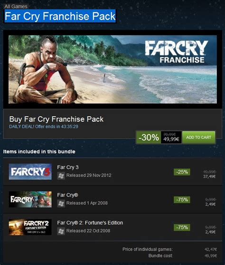Viewport: 225px width, 265px height.
Task: Open the Far Cry 3 title link
Action: 68,167
